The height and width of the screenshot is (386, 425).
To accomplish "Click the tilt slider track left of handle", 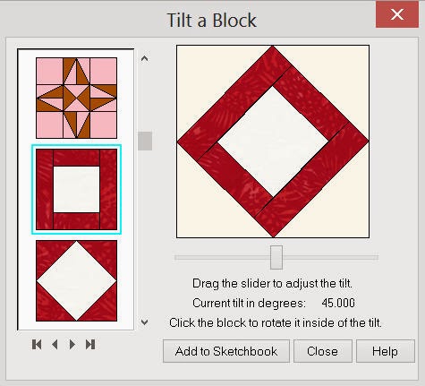I will tap(222, 257).
